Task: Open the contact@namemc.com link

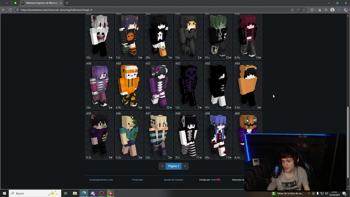Action: (x=101, y=180)
